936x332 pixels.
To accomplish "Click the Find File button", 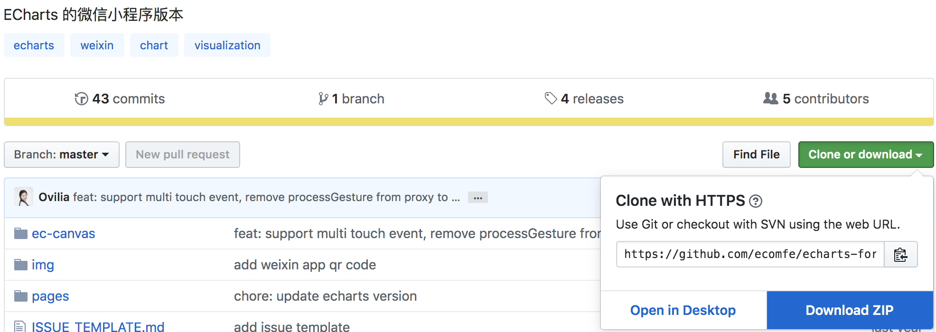I will 756,155.
